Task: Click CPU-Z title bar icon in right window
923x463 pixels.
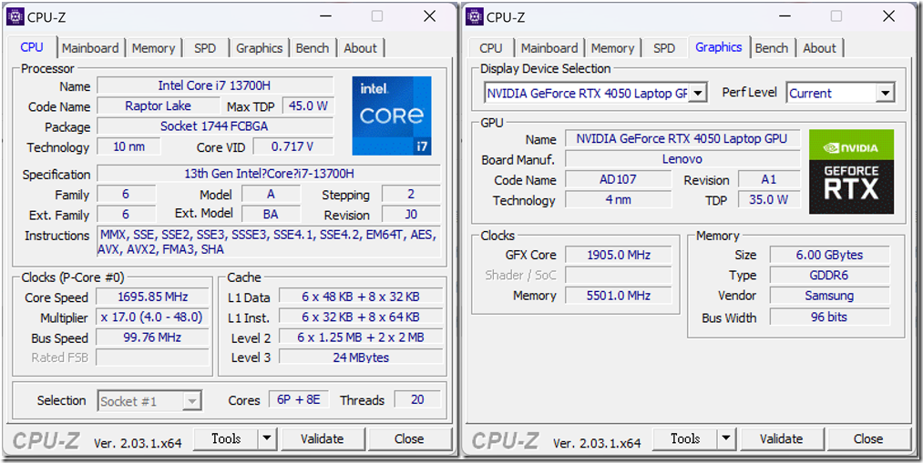Action: coord(475,16)
